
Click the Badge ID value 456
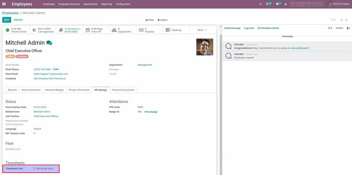pyautogui.click(x=140, y=112)
